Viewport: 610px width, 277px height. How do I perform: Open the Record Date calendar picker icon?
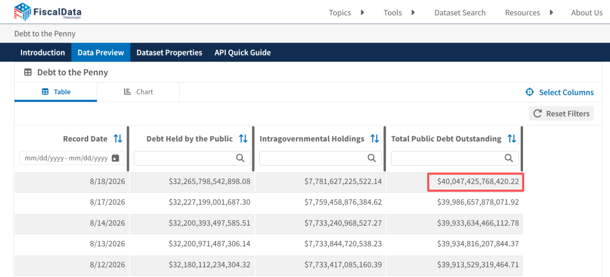point(115,158)
